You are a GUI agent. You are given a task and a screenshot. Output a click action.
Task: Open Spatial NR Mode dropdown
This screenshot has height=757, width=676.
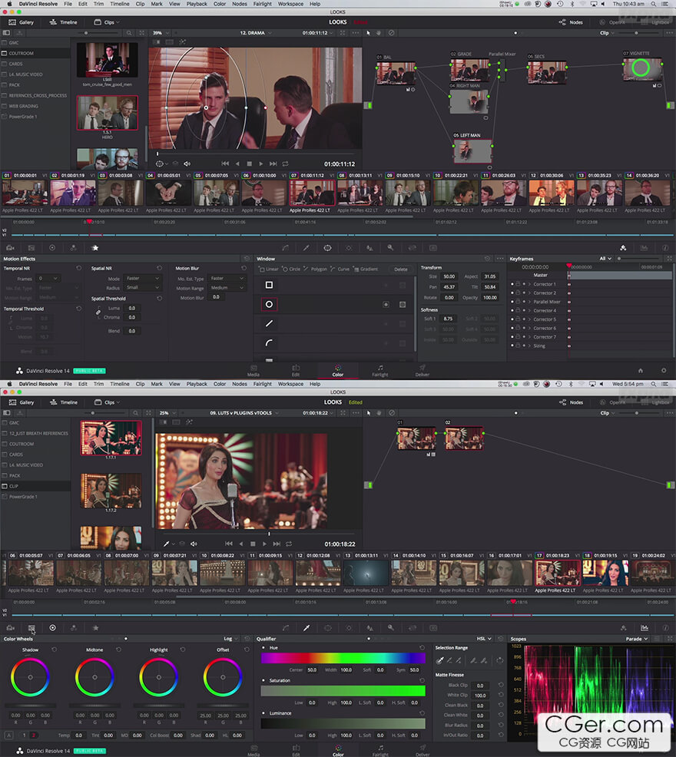pos(142,279)
